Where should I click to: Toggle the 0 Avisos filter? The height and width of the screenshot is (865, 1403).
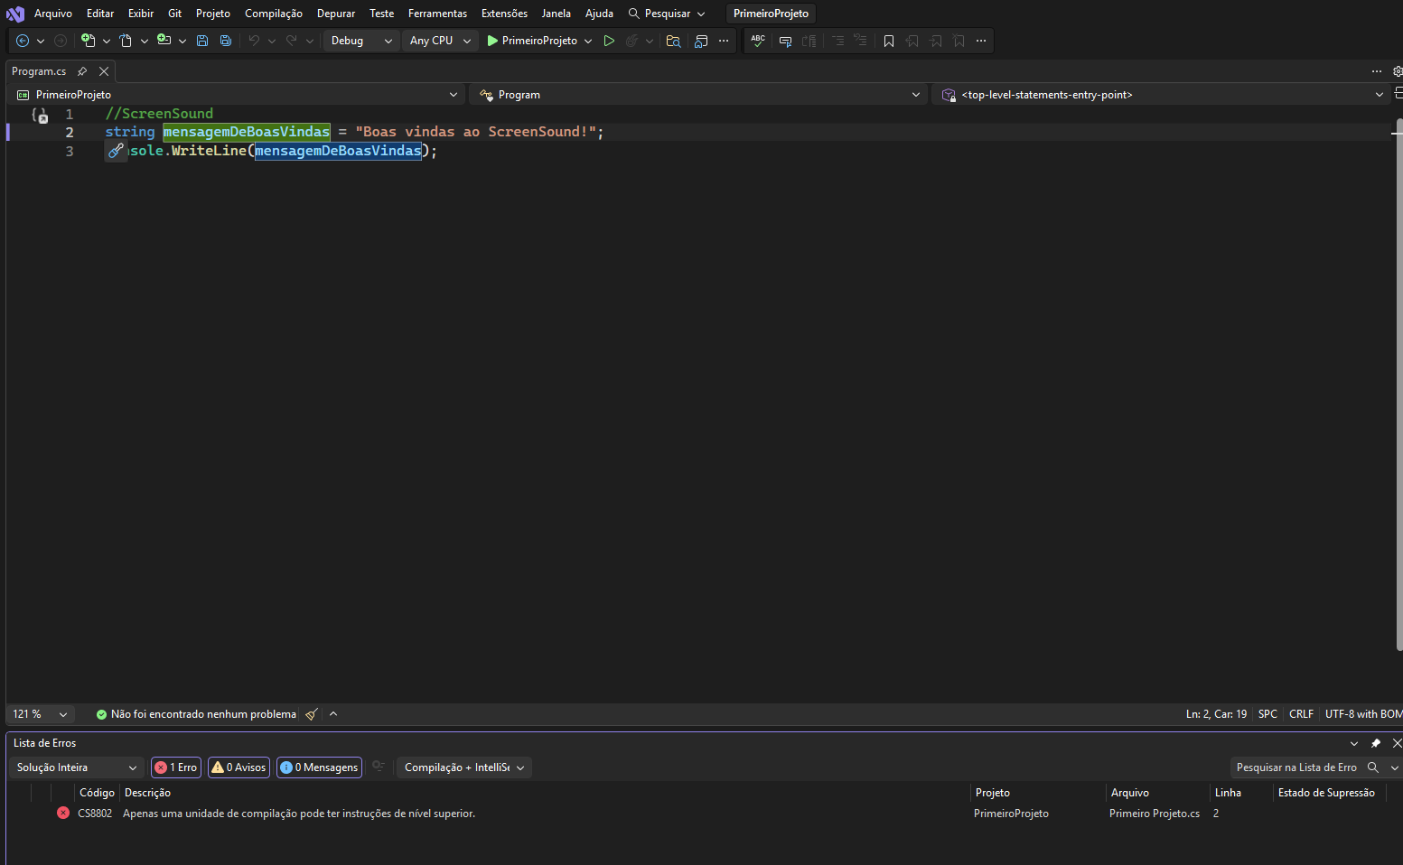pyautogui.click(x=239, y=767)
